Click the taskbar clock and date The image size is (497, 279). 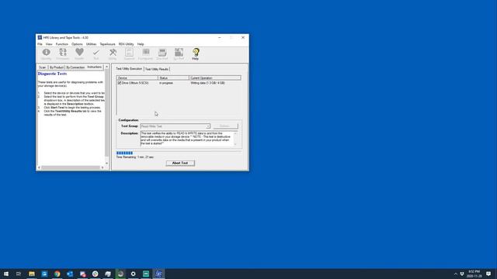click(x=474, y=274)
